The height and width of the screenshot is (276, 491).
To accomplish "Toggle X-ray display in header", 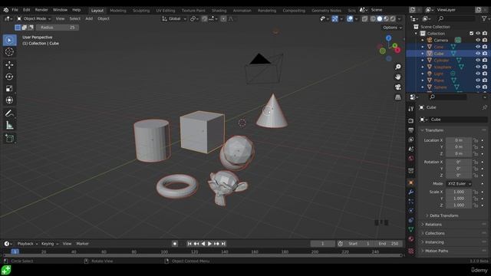I will click(x=365, y=18).
